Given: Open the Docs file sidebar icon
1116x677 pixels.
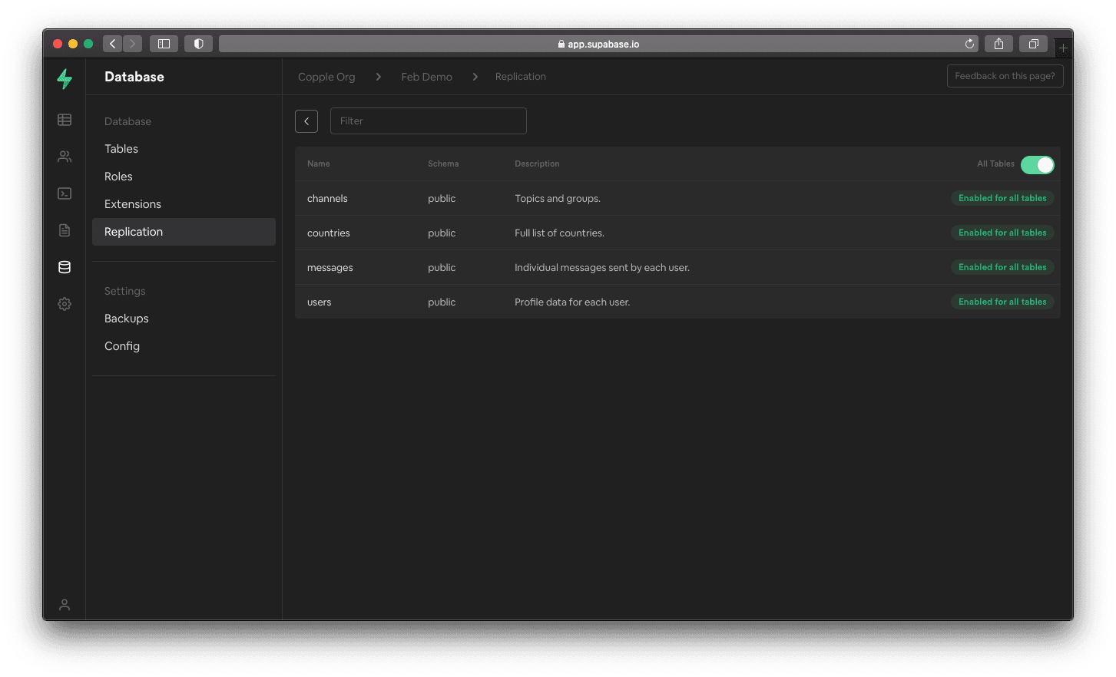Looking at the screenshot, I should pyautogui.click(x=65, y=230).
